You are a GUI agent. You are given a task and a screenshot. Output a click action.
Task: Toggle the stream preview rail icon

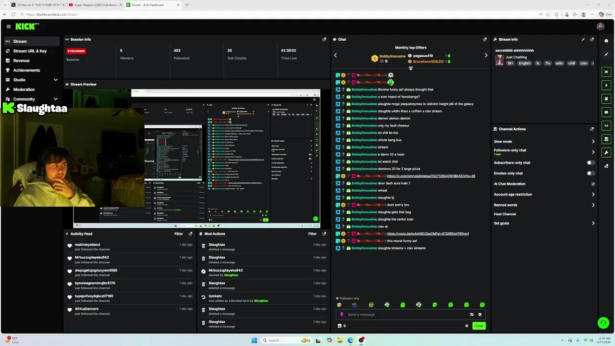(x=606, y=72)
